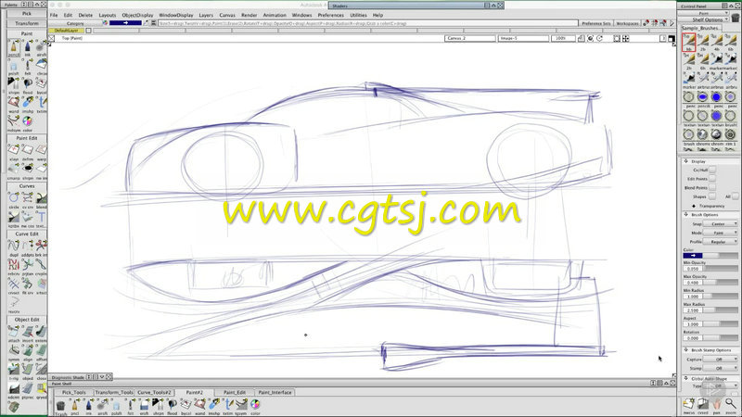Click the Workspaces button
The image size is (742, 417).
tap(628, 23)
